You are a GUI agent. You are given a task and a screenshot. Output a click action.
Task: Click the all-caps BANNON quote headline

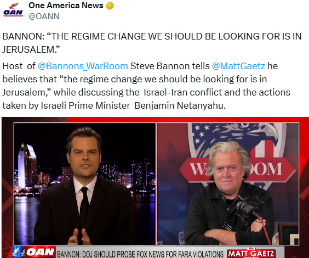click(152, 43)
